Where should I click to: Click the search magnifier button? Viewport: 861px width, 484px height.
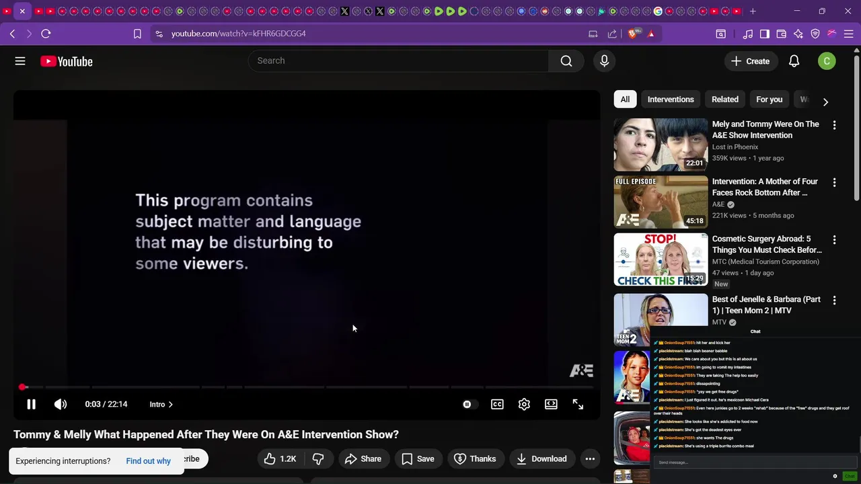click(566, 61)
